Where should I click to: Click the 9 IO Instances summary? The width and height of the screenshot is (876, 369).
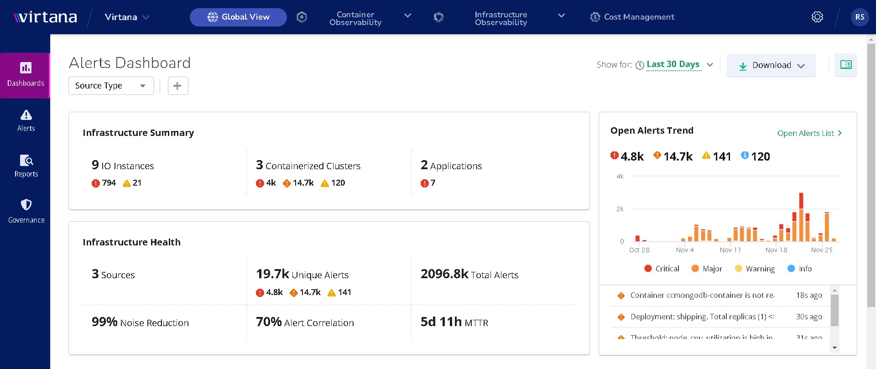(123, 165)
